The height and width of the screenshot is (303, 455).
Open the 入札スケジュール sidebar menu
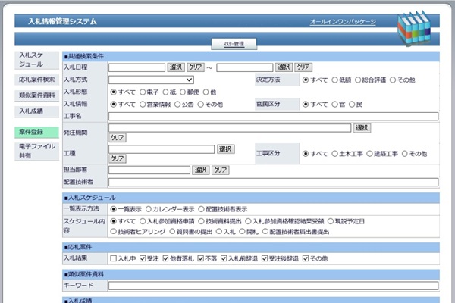tap(35, 61)
